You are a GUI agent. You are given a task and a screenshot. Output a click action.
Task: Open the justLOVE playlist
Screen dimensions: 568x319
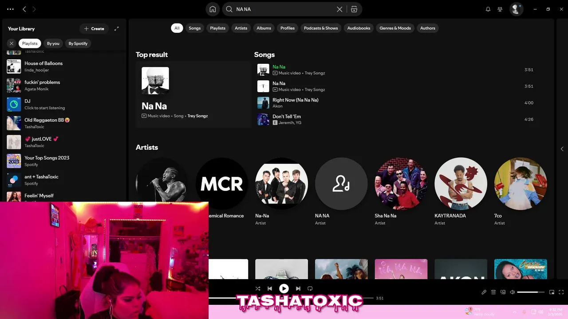[64, 142]
